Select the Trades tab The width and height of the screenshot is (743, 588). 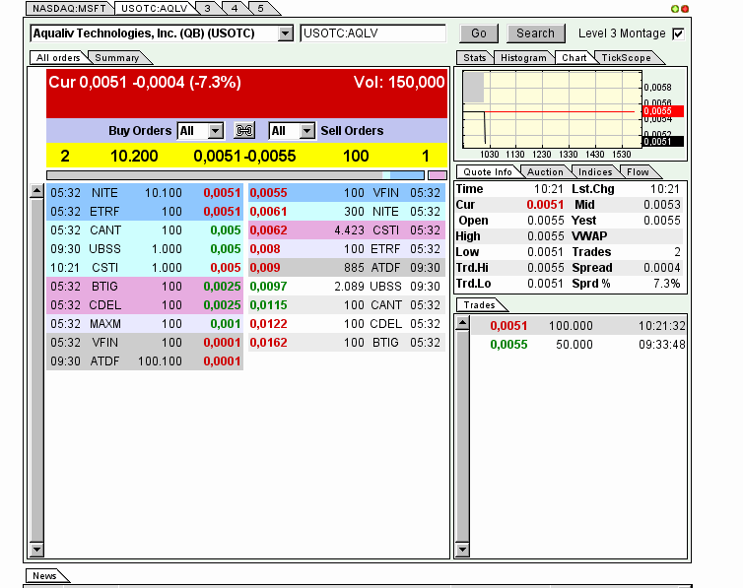pyautogui.click(x=479, y=305)
